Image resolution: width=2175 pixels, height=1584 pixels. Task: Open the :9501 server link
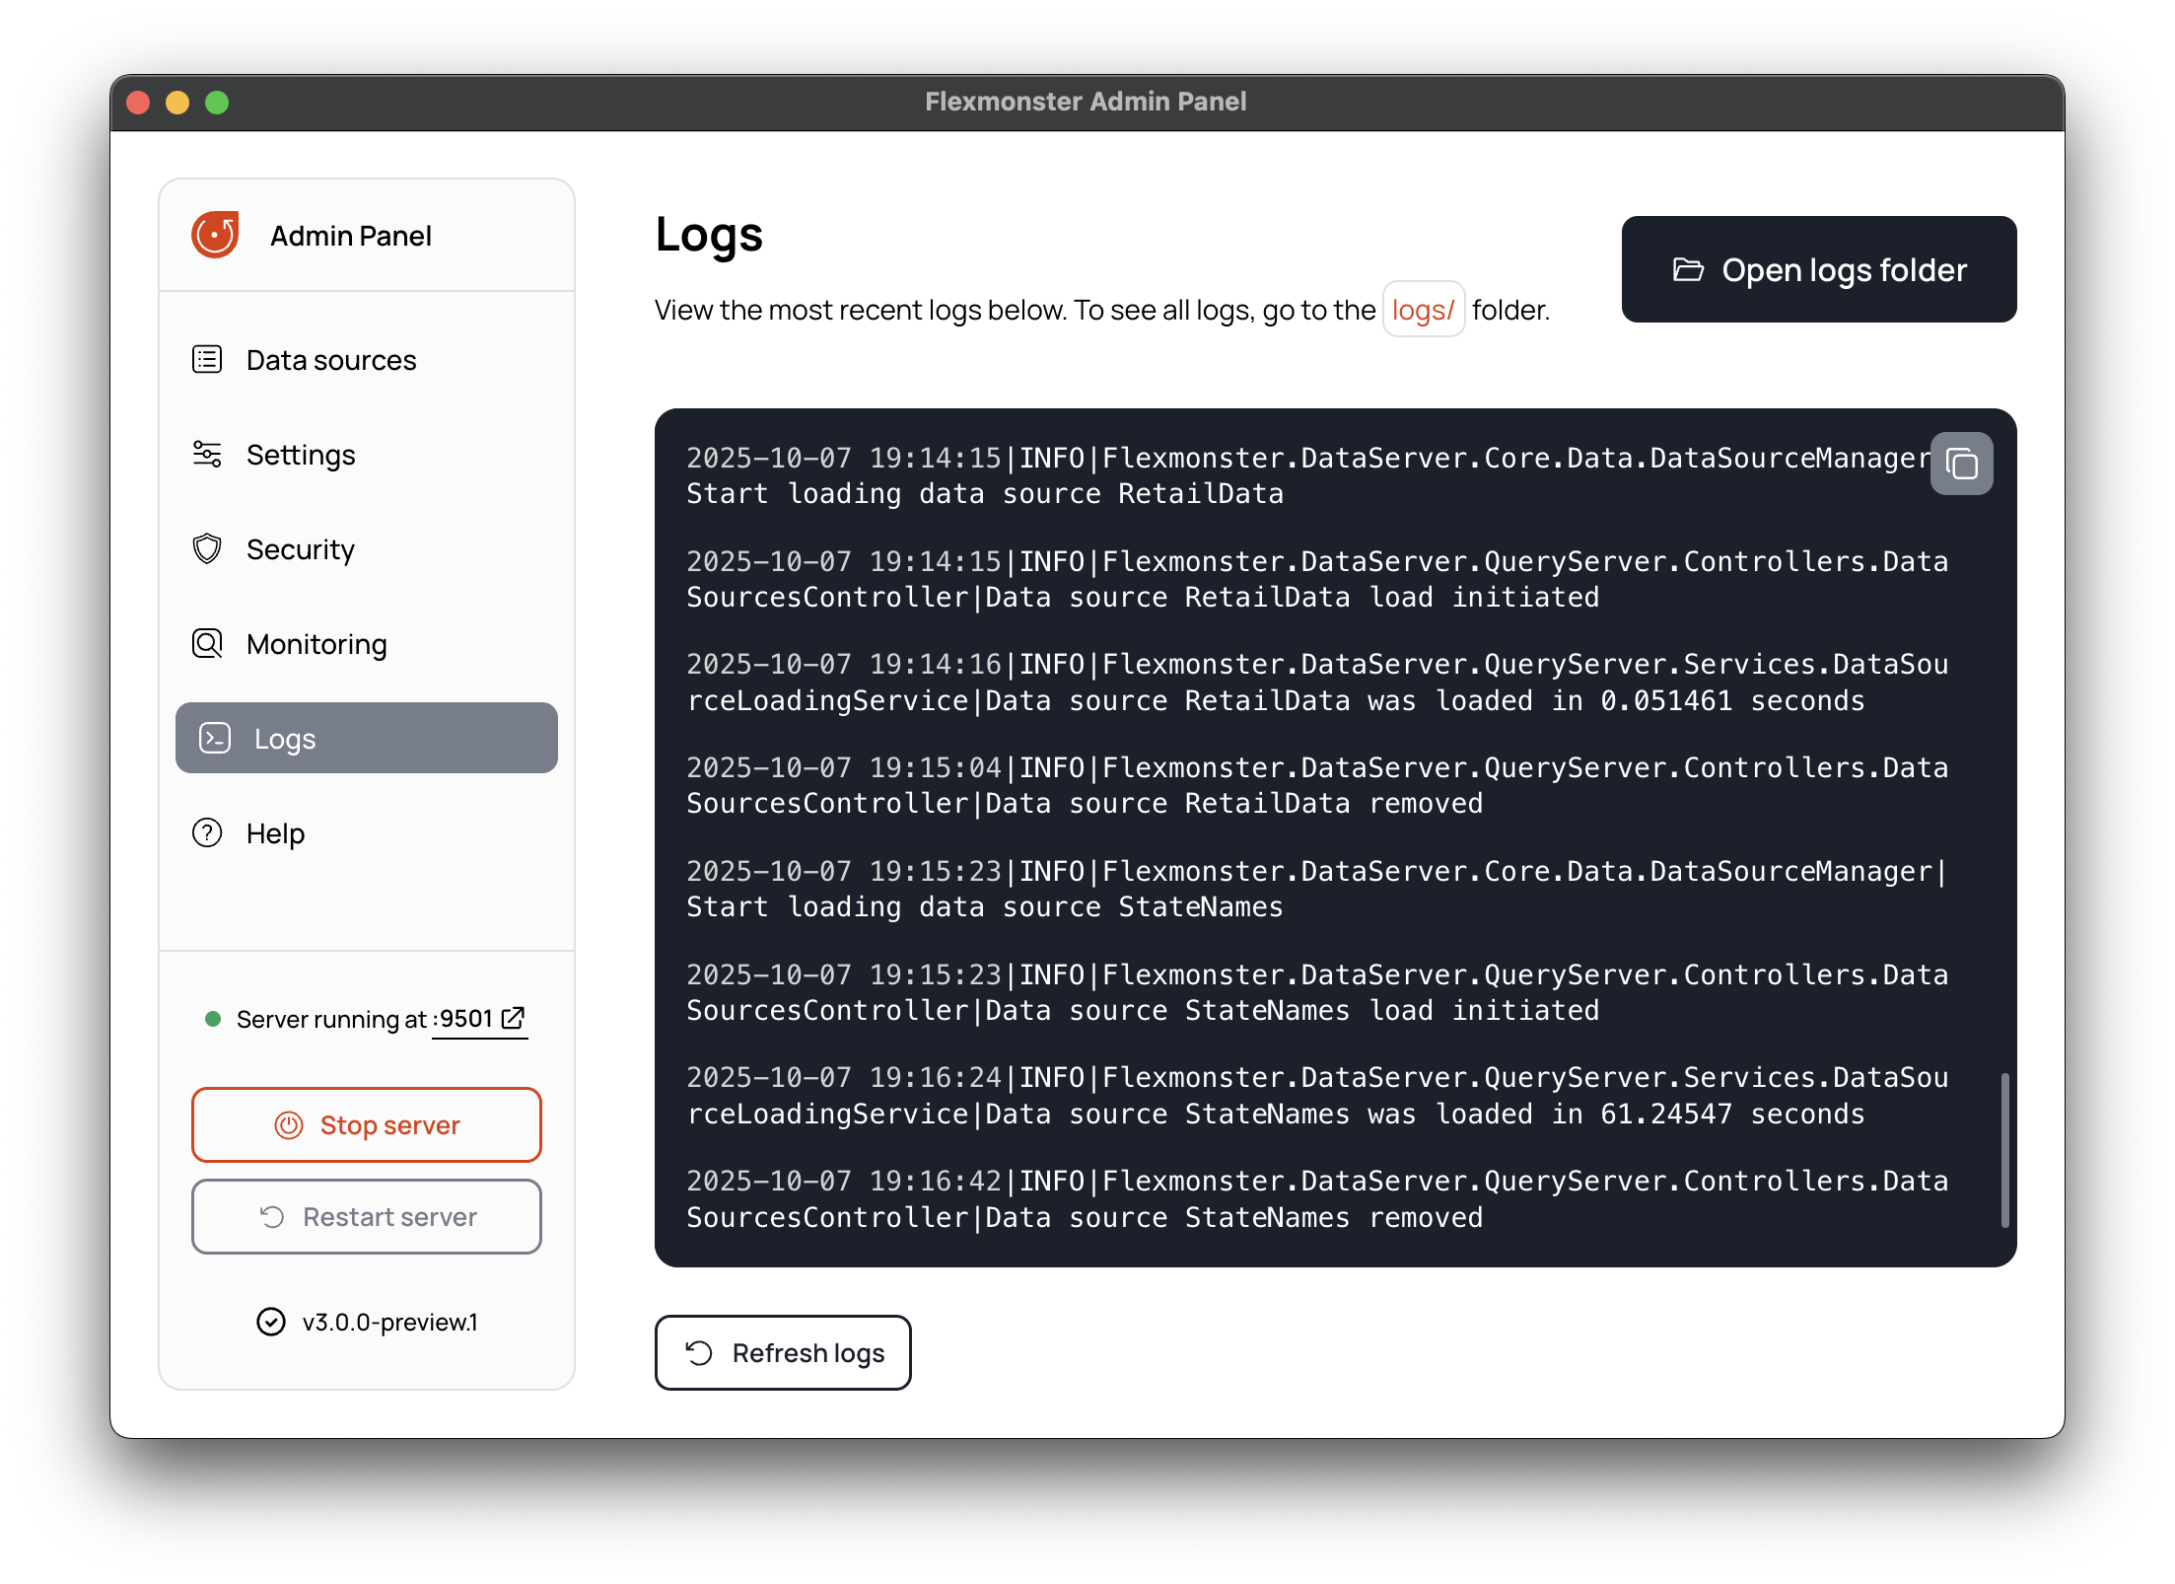464,1019
